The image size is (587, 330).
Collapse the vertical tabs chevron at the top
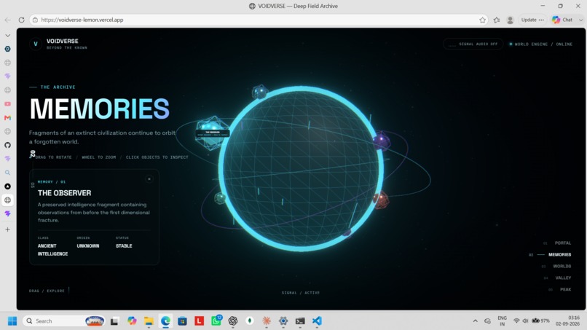point(7,36)
